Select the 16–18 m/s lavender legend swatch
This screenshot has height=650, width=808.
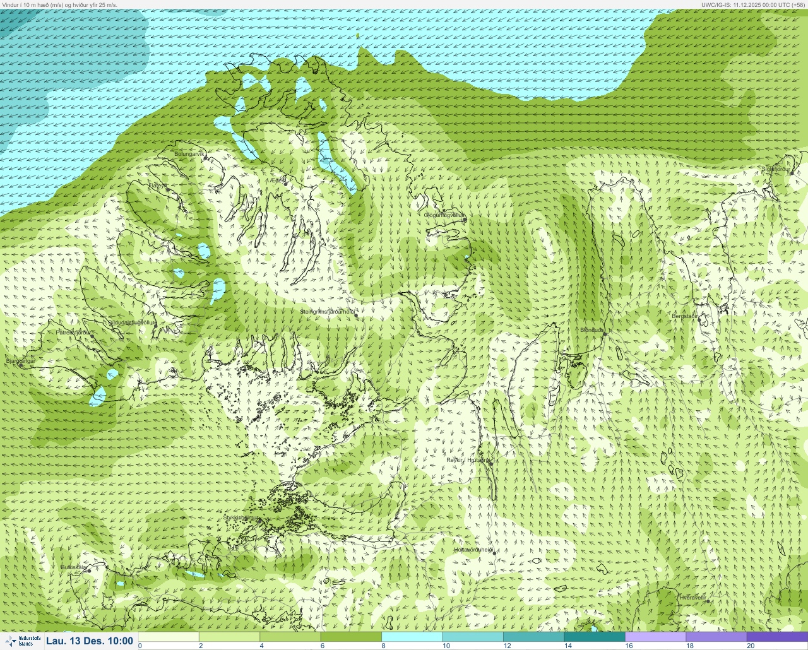pyautogui.click(x=655, y=637)
